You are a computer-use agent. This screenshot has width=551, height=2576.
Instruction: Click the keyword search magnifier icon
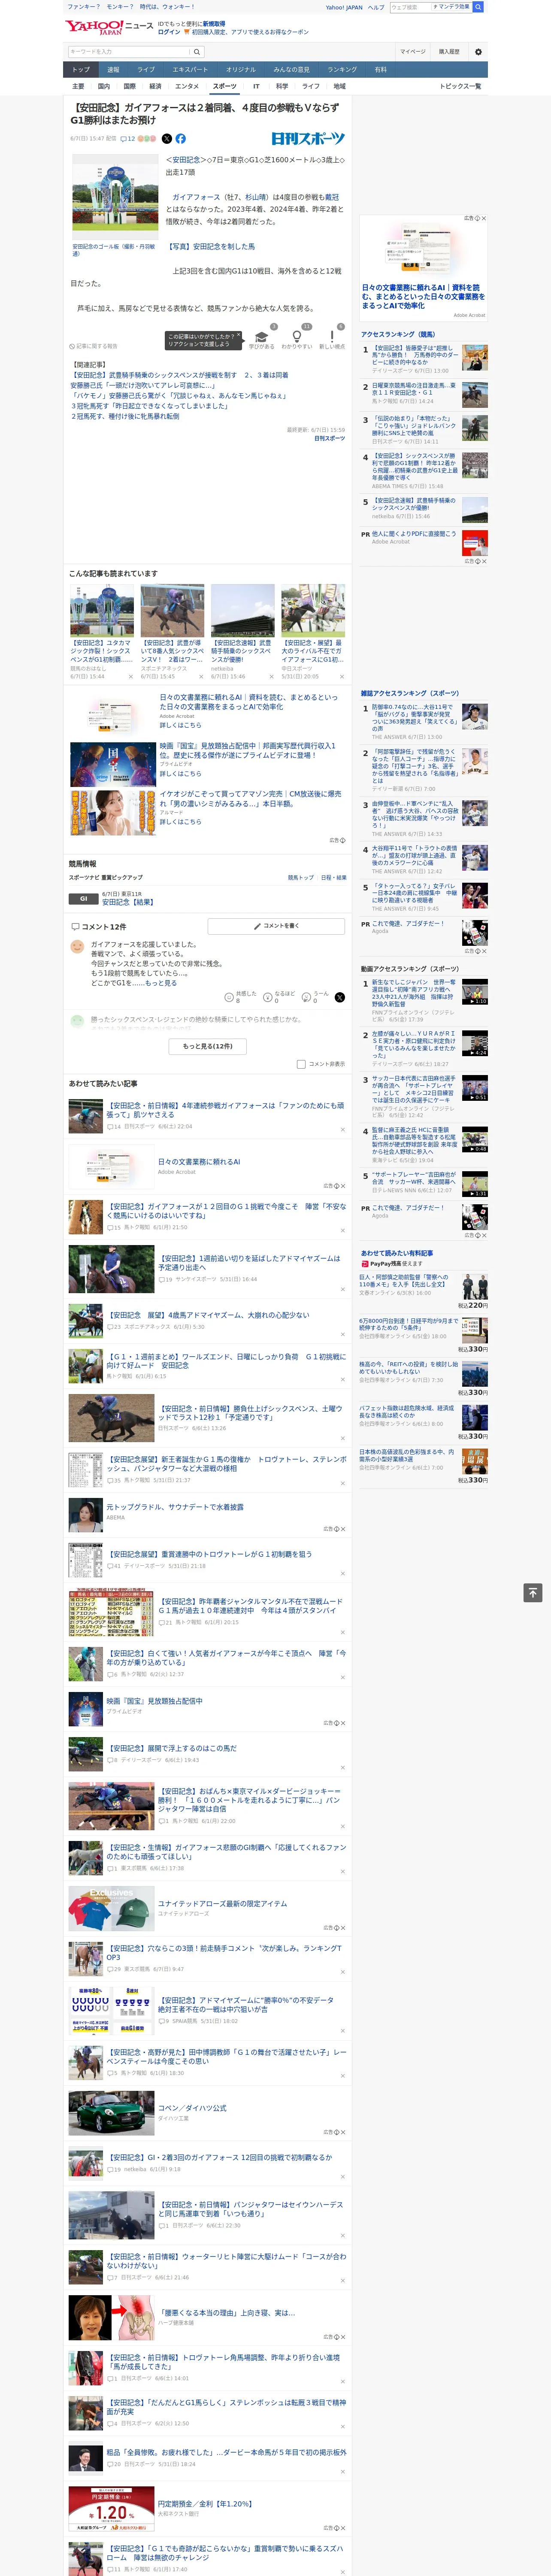pyautogui.click(x=197, y=52)
